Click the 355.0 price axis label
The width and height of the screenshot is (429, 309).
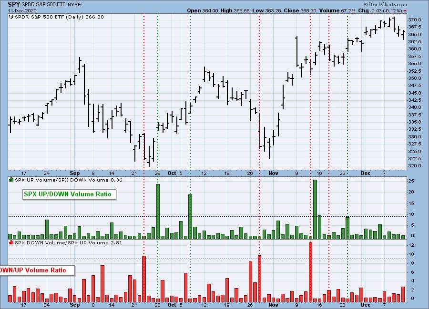415,64
